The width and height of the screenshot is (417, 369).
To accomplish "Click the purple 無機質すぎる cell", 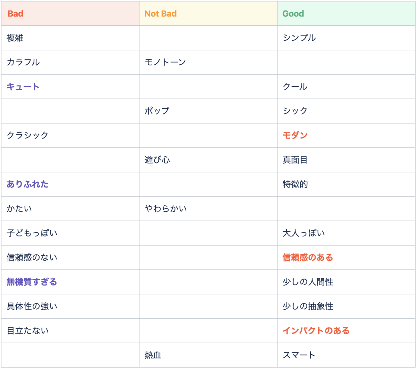I will click(x=70, y=282).
